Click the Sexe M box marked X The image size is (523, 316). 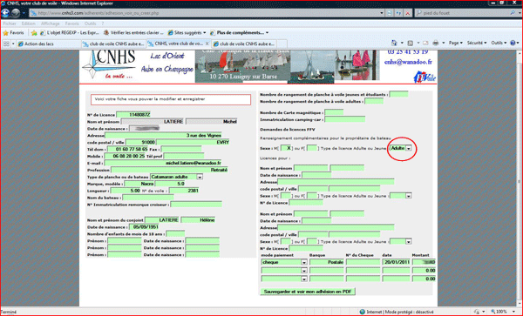(286, 148)
